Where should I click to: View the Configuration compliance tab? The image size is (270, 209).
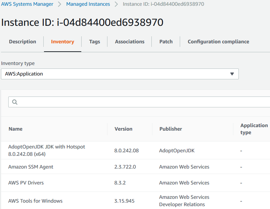click(218, 42)
